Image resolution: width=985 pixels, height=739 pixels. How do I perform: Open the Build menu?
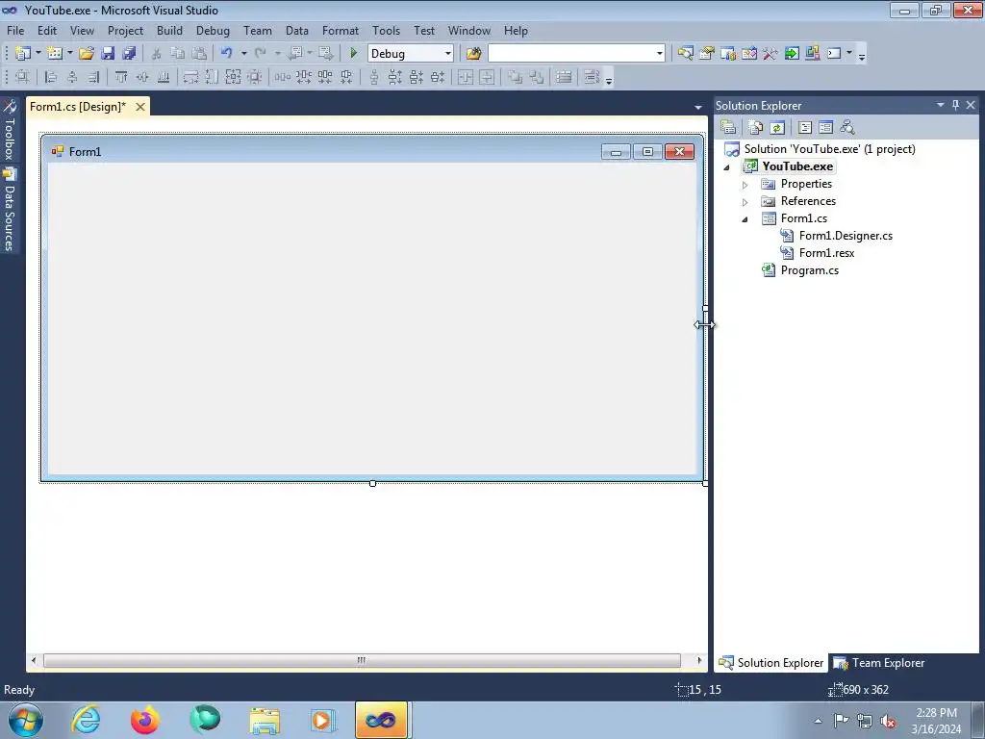coord(169,30)
